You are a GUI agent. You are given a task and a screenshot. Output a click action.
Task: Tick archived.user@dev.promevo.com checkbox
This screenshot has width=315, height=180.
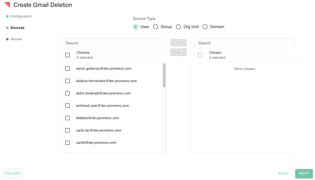pyautogui.click(x=68, y=106)
